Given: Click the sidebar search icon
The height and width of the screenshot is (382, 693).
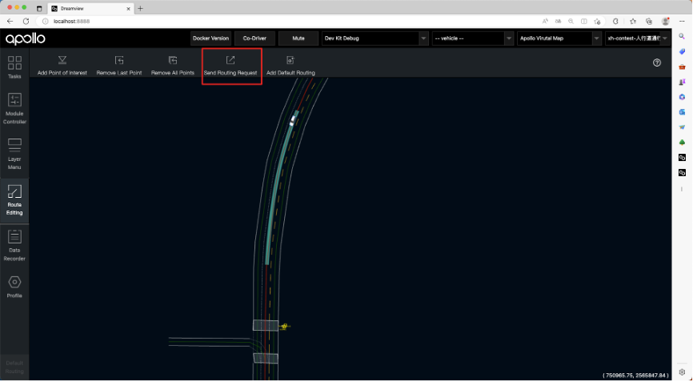Looking at the screenshot, I should pos(682,37).
